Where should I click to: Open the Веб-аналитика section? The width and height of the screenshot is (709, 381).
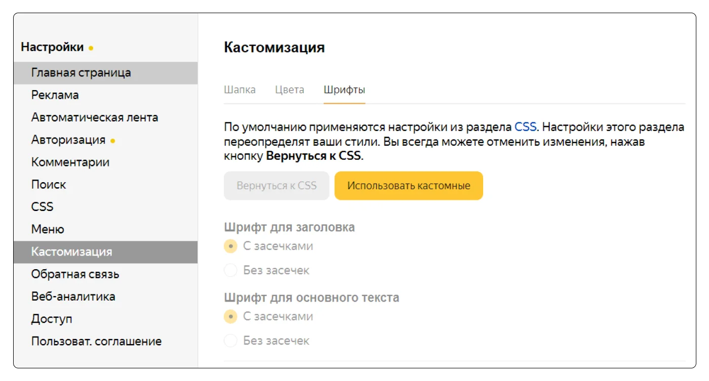73,297
